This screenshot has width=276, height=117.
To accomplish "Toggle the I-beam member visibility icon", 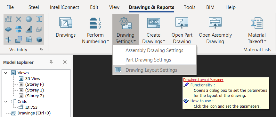I will click(x=39, y=19).
